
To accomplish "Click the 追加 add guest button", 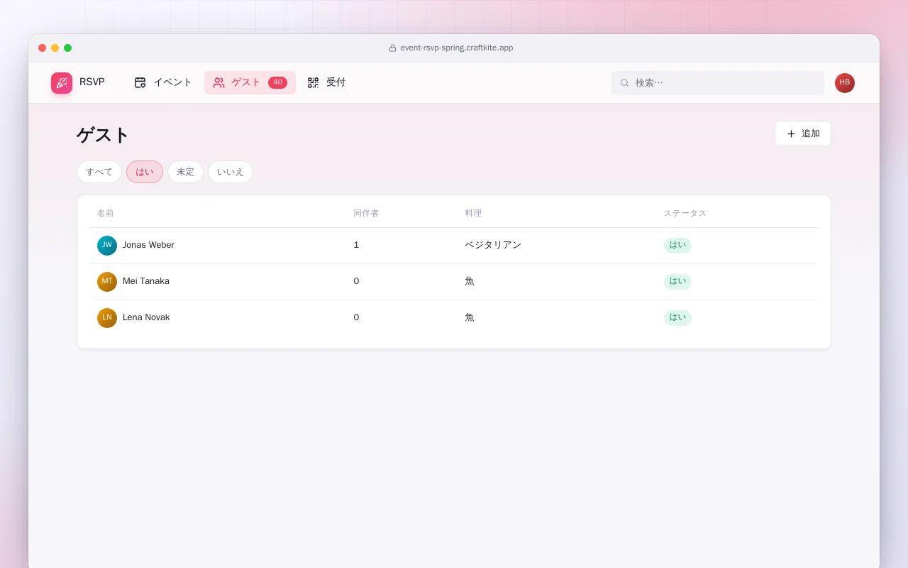I will [803, 133].
